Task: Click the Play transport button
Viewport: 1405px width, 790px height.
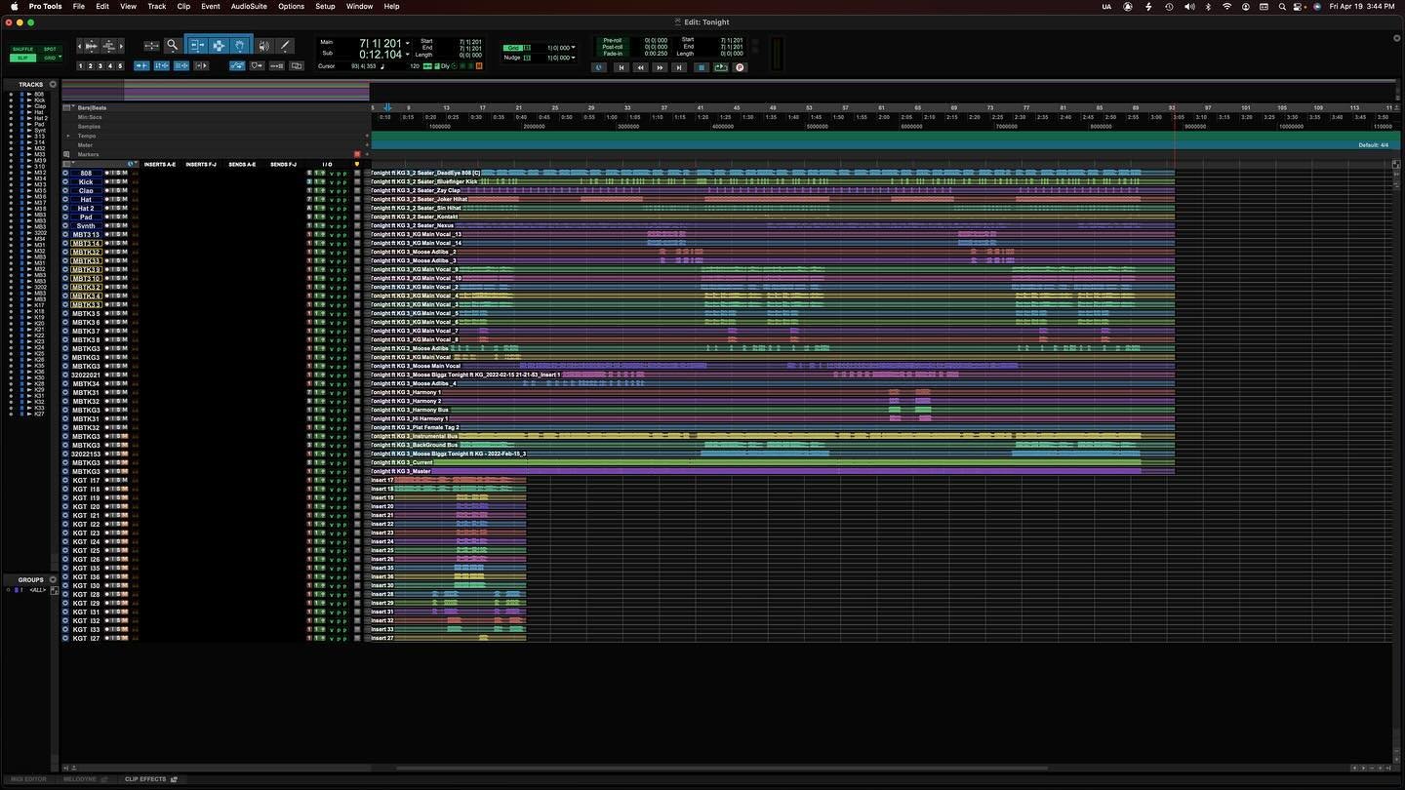Action: point(721,67)
